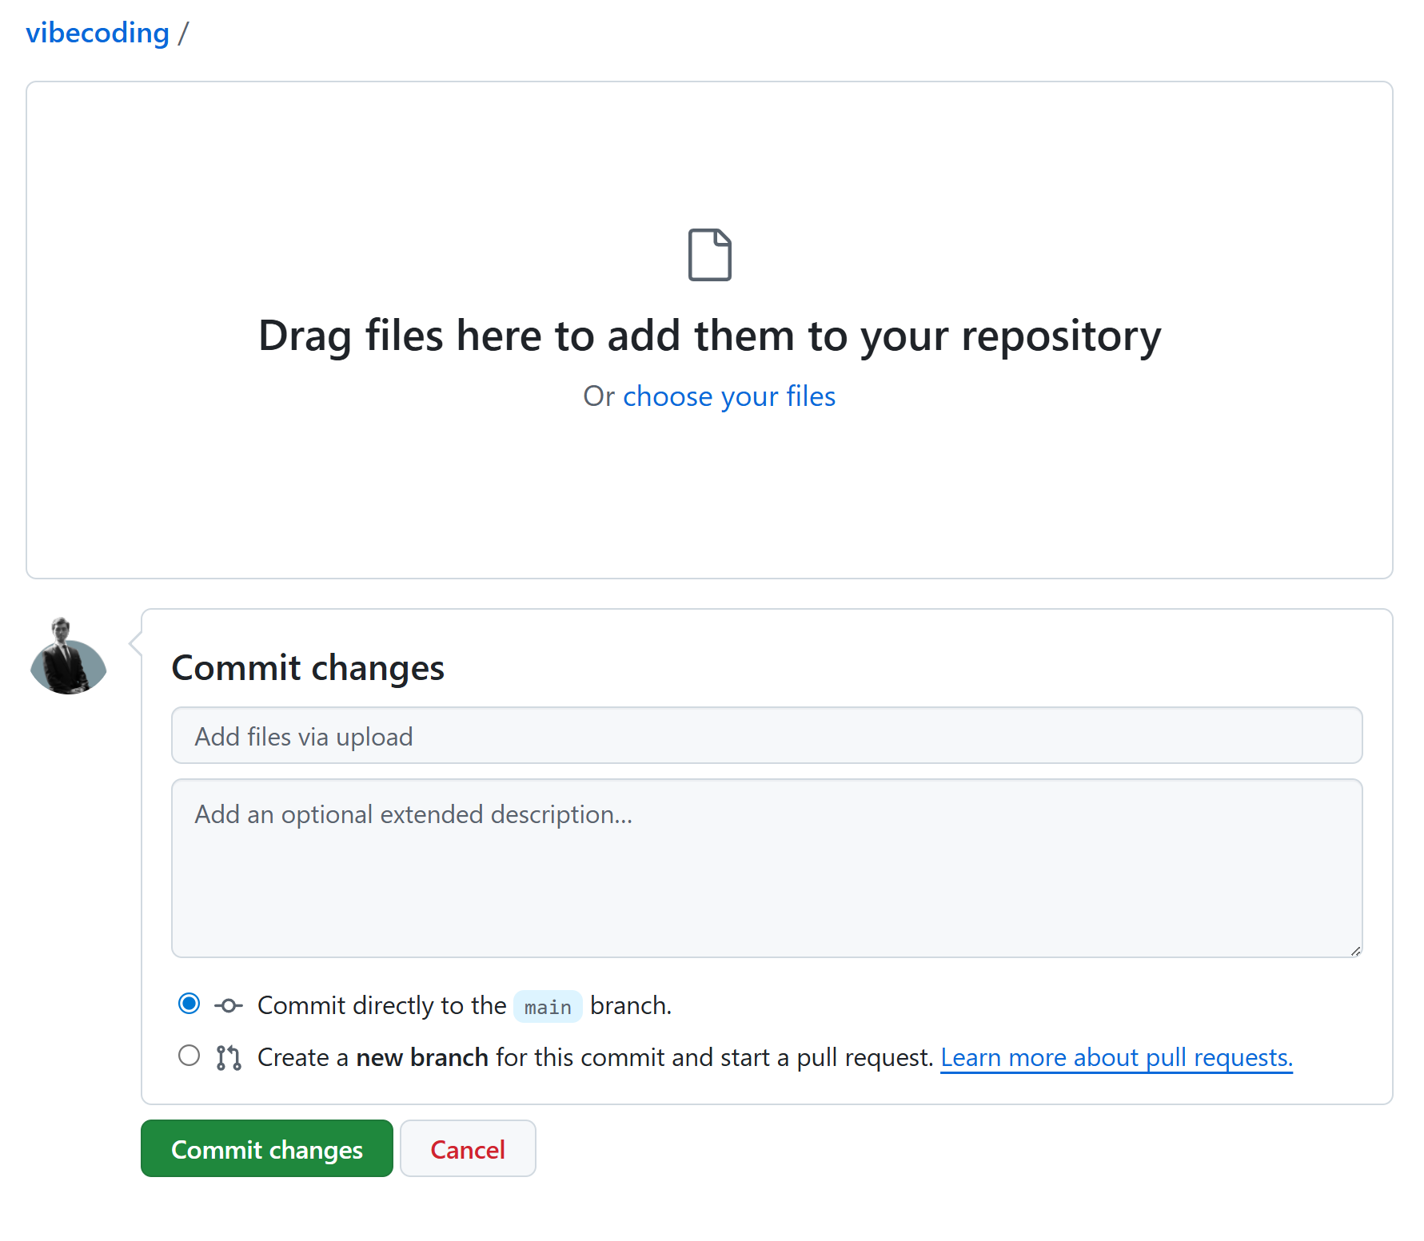
Task: Click the bold "new branch" label text
Action: (421, 1057)
